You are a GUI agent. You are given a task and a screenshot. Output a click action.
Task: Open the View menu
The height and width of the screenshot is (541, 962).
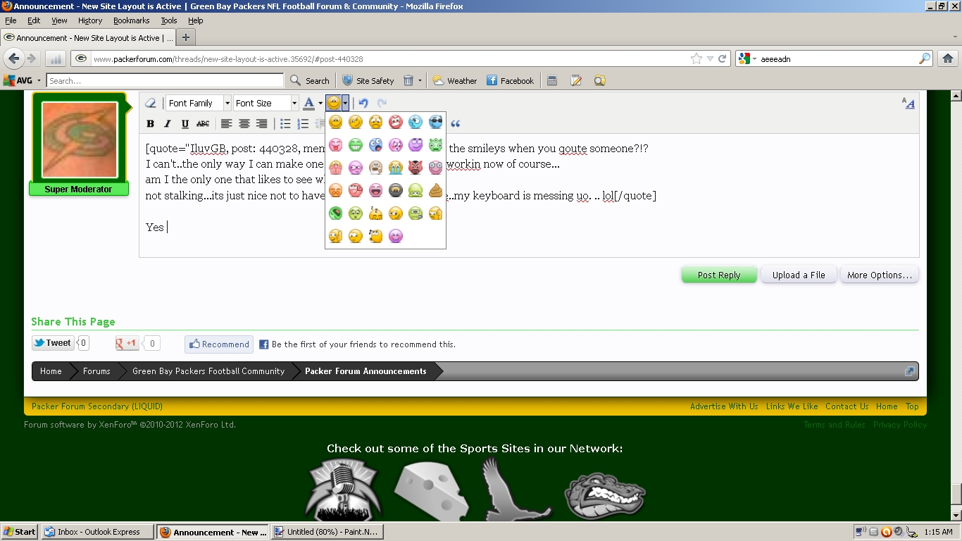pos(59,21)
